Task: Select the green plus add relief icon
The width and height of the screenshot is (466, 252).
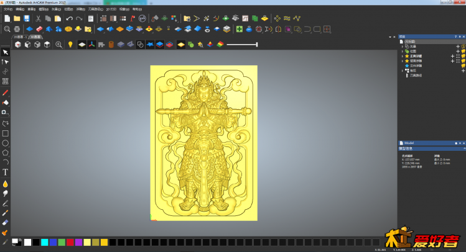Action: (240, 29)
